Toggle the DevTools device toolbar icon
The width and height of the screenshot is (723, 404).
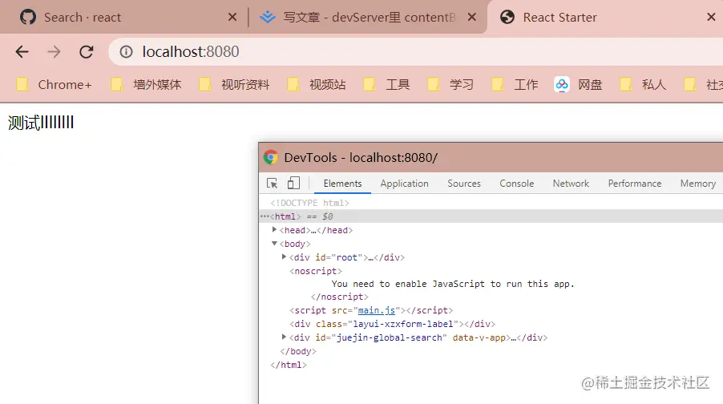(293, 183)
